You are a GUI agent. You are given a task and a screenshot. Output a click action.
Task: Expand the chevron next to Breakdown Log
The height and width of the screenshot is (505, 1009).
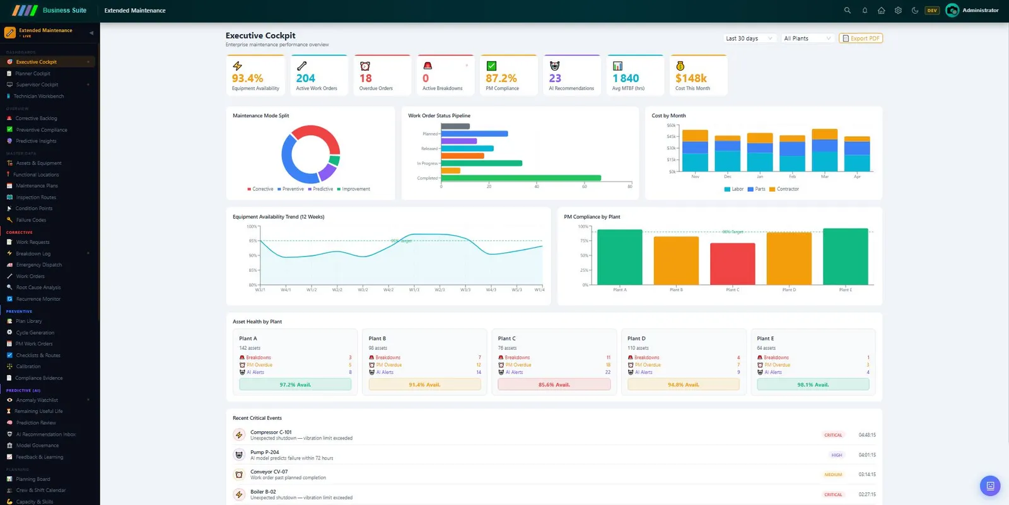[x=88, y=253]
